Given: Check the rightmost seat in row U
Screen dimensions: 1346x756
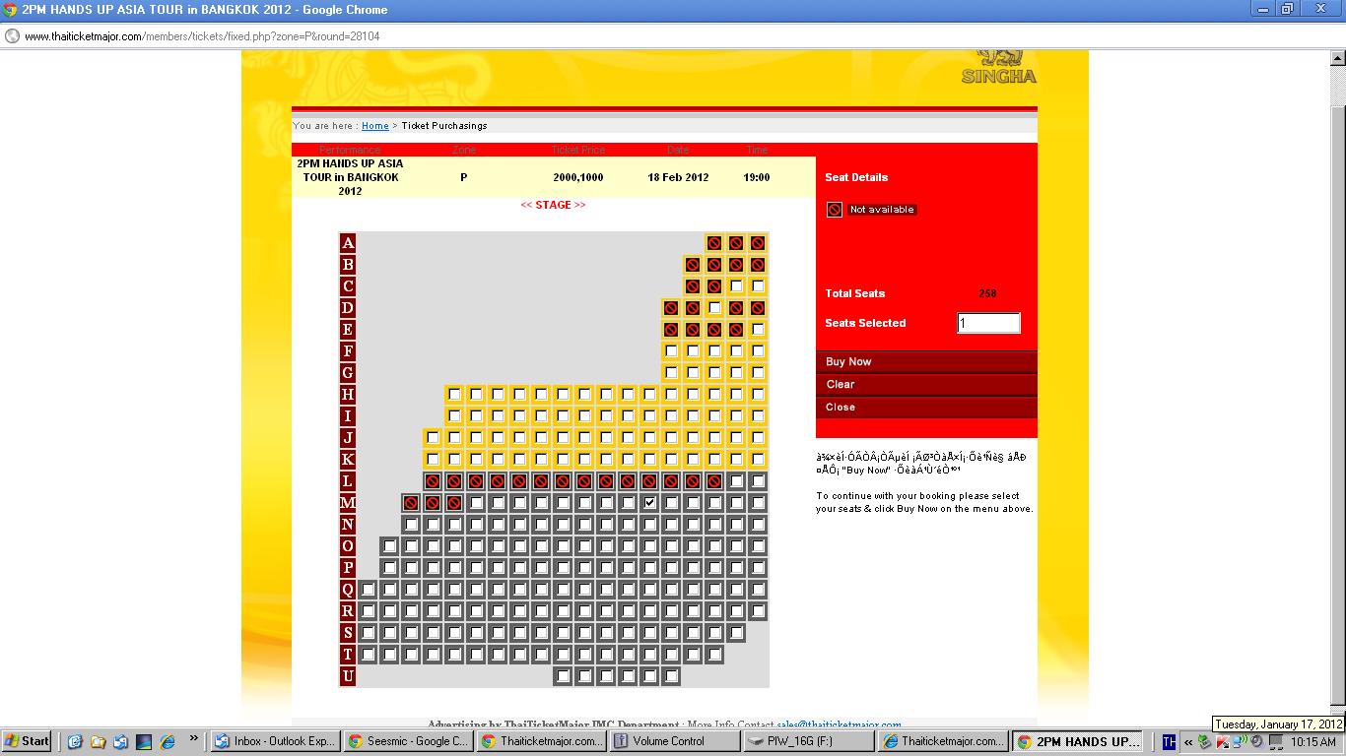Looking at the screenshot, I should tap(671, 676).
